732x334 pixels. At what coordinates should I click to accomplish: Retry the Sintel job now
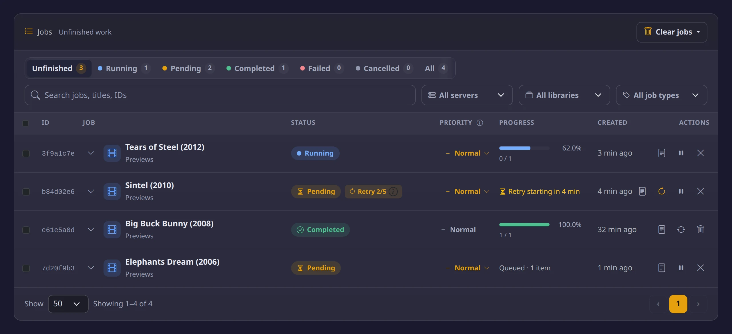pyautogui.click(x=661, y=191)
